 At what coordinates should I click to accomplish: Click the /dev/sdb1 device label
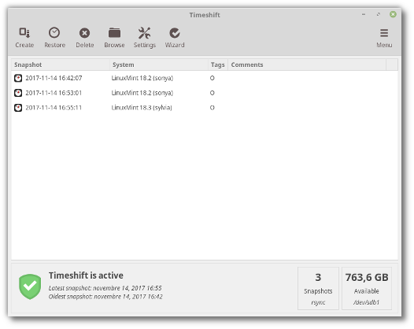tap(367, 302)
